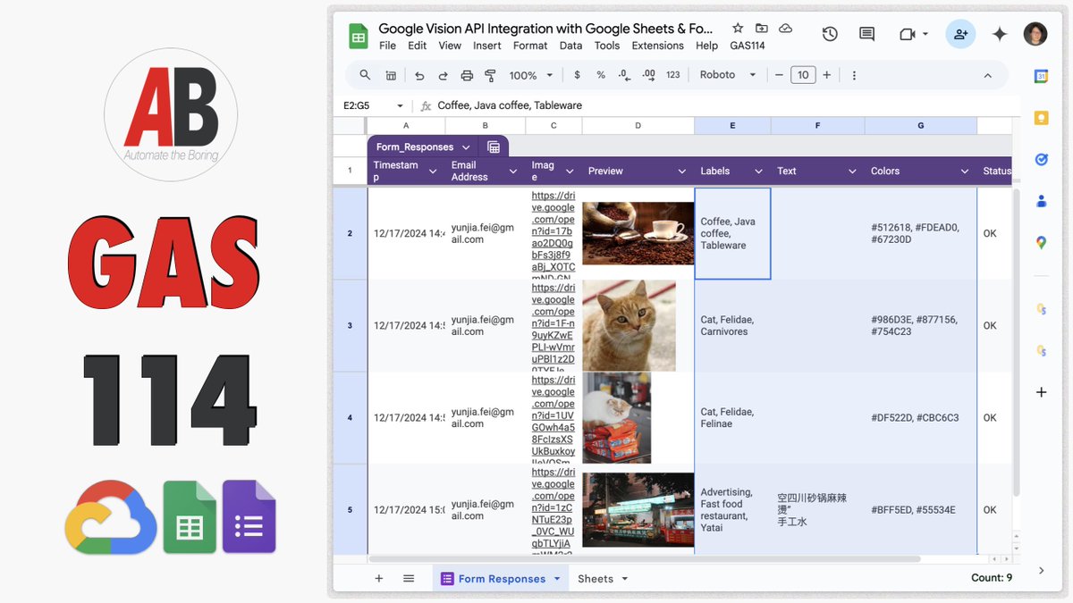Open the name box dropdown arrow
The width and height of the screenshot is (1073, 603).
click(400, 105)
